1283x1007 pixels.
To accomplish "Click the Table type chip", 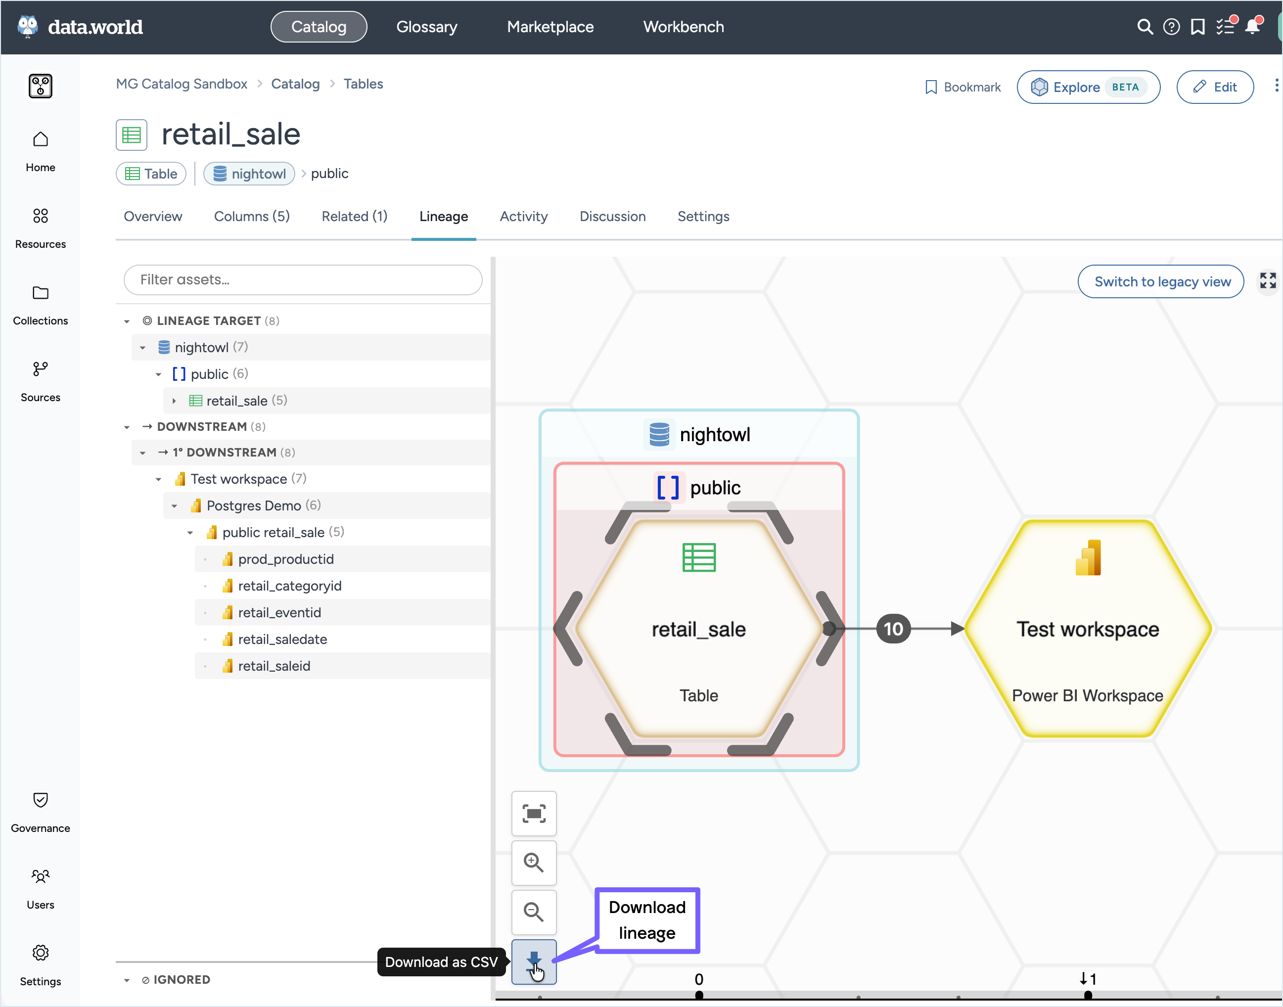I will tap(151, 174).
